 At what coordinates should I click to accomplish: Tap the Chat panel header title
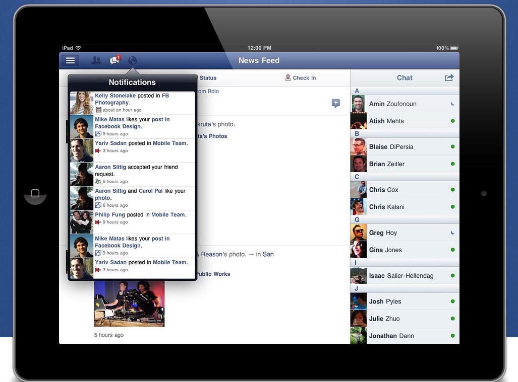[405, 78]
